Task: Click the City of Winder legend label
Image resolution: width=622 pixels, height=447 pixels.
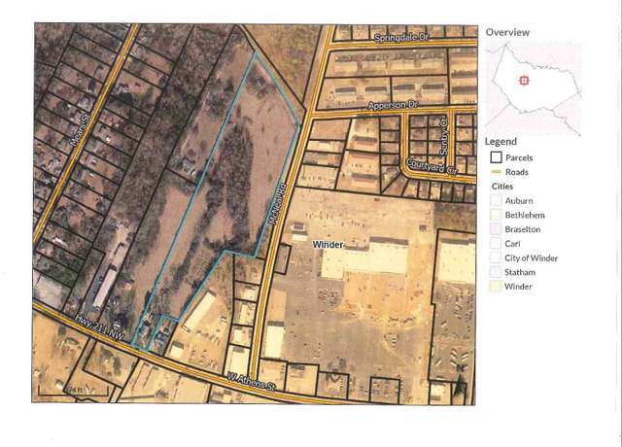Action: [531, 258]
